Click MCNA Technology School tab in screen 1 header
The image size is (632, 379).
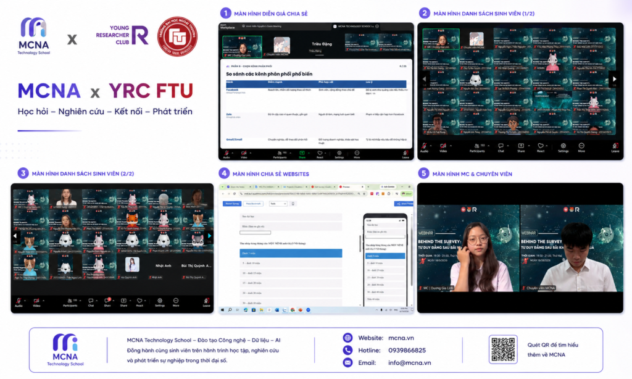(x=355, y=26)
